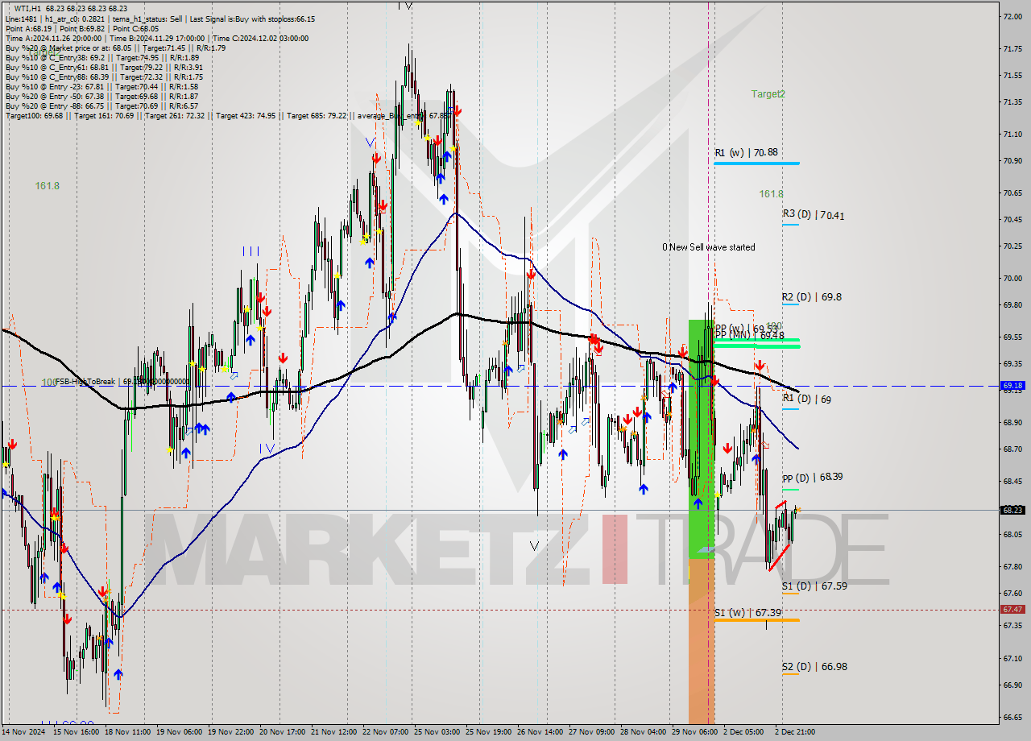Click the 'S2 (D) | 66.98' label
Image resolution: width=1031 pixels, height=741 pixels.
[814, 667]
